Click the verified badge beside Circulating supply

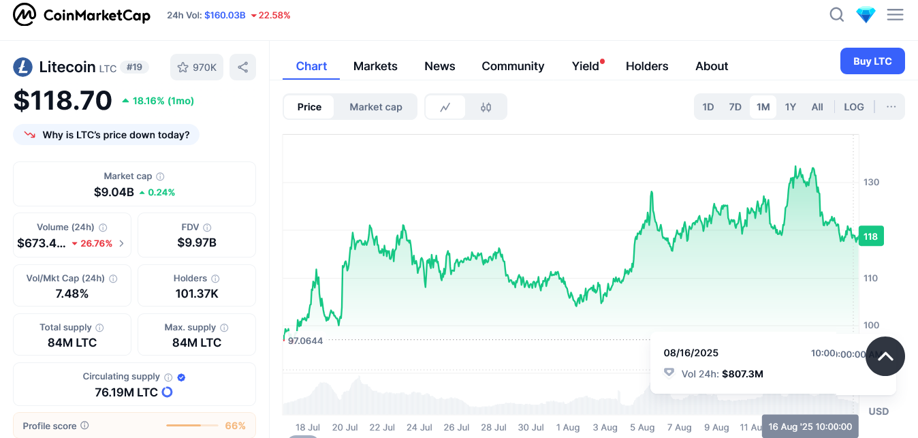(x=182, y=377)
